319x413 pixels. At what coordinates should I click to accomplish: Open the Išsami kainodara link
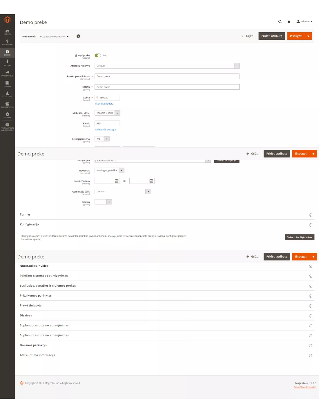pos(104,104)
